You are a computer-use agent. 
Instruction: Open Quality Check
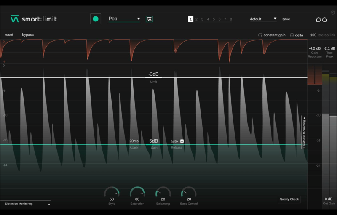289,199
